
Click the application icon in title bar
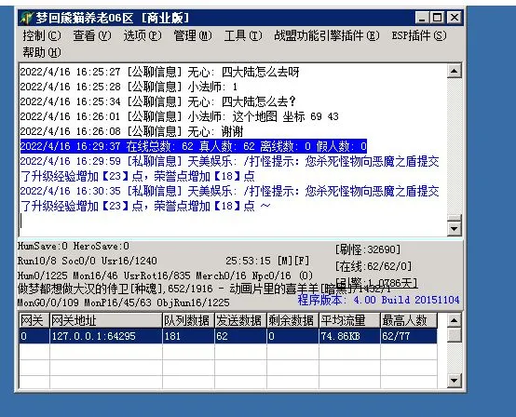tap(27, 18)
